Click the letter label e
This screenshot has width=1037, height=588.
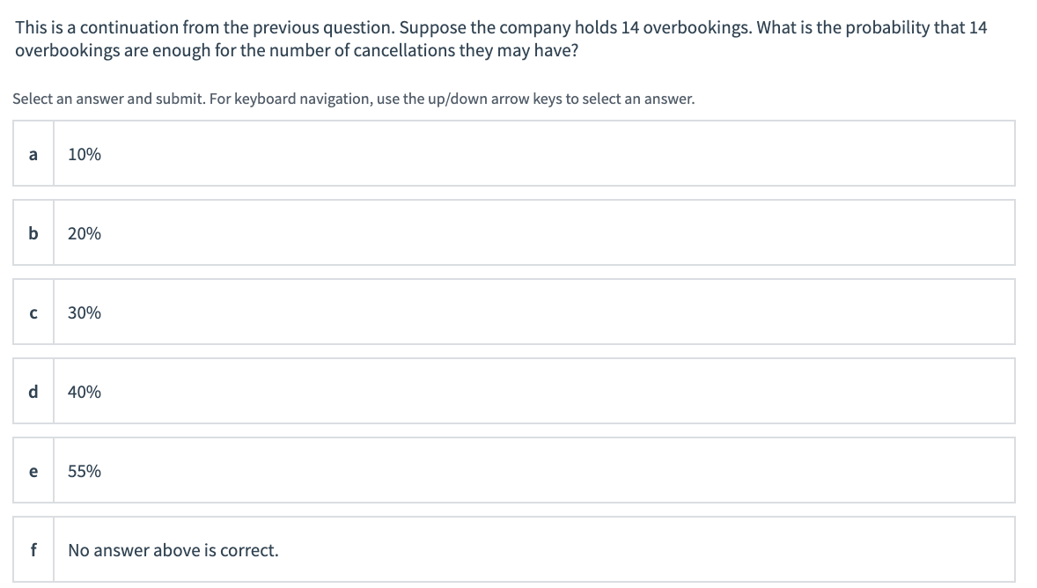click(33, 470)
